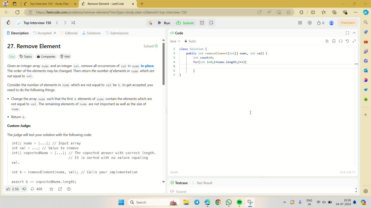
Task: Open the Editorial tab
Action: tap(69, 33)
